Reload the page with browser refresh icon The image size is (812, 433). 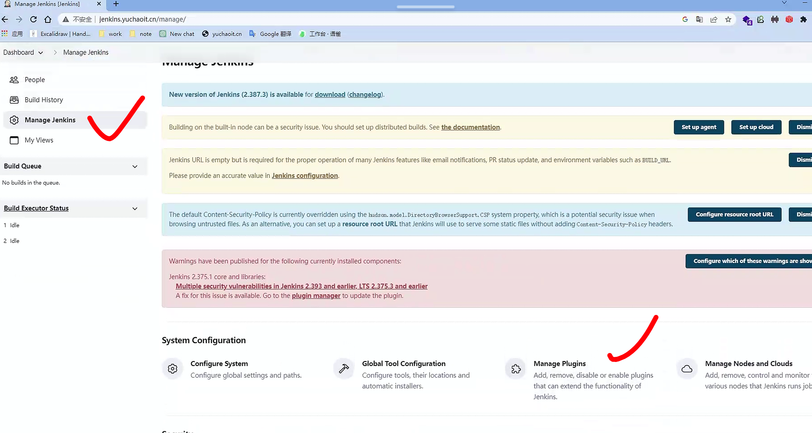coord(33,19)
